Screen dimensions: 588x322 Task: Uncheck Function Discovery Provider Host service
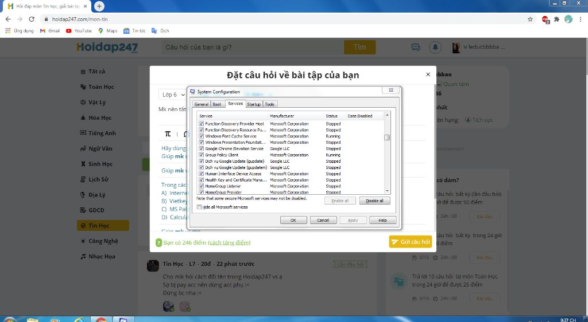coord(202,124)
